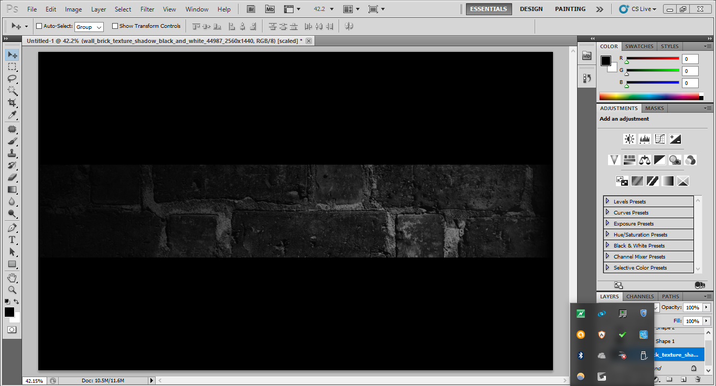The image size is (716, 386).
Task: Pick a color from the spectrum ramp
Action: (649, 97)
